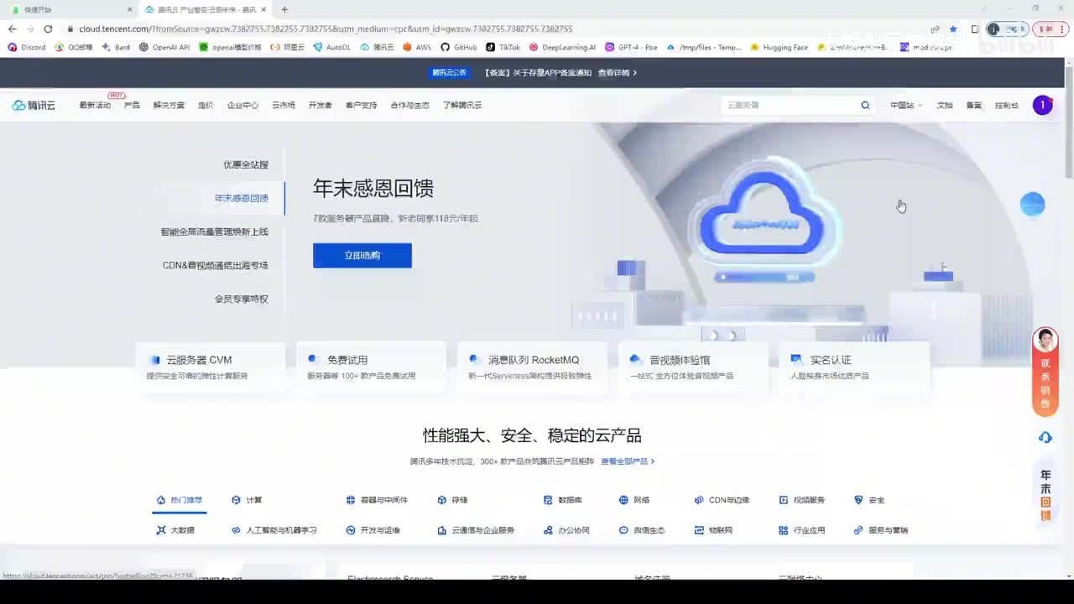Image resolution: width=1074 pixels, height=604 pixels.
Task: Click the 办公协同 category icon
Action: [x=548, y=530]
